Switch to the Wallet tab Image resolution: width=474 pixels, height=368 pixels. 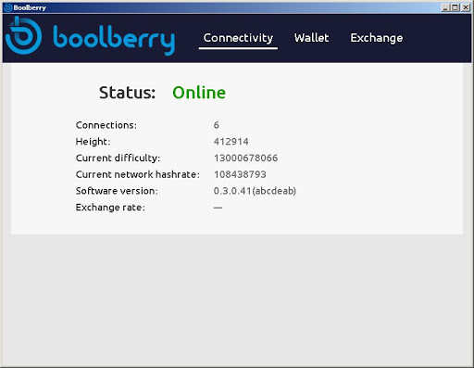click(x=311, y=38)
